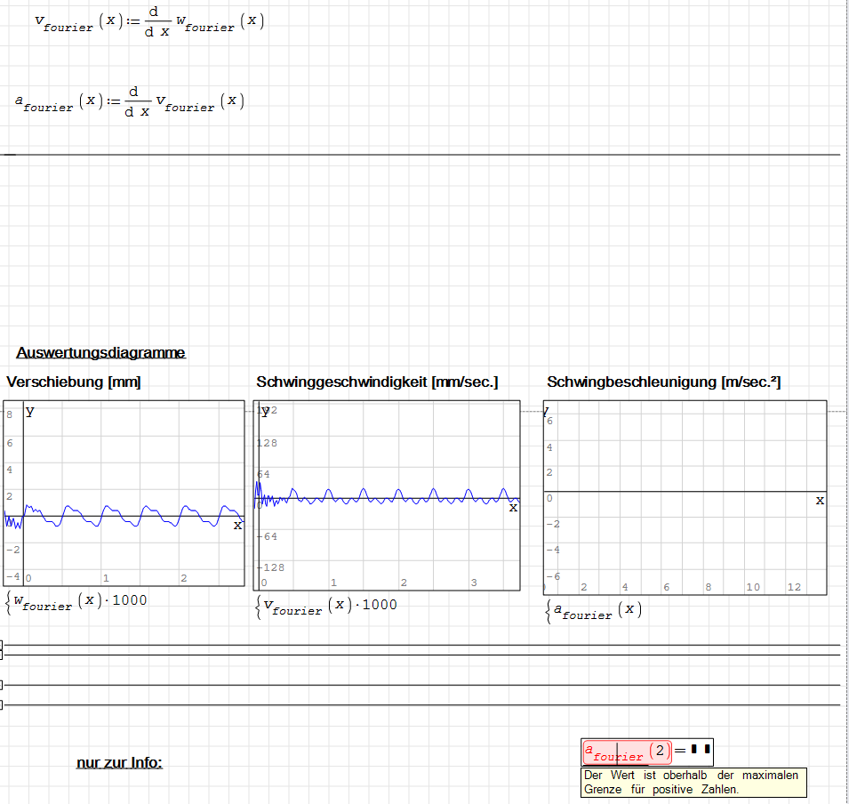Screen dimensions: 849x804
Task: Toggle the lowest region marker on left edge
Action: click(x=2, y=705)
